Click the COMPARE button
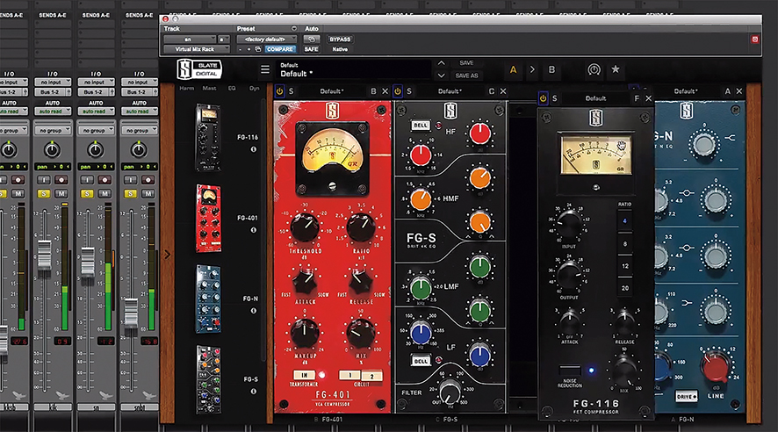Screen dimensions: 778x432 click(280, 49)
